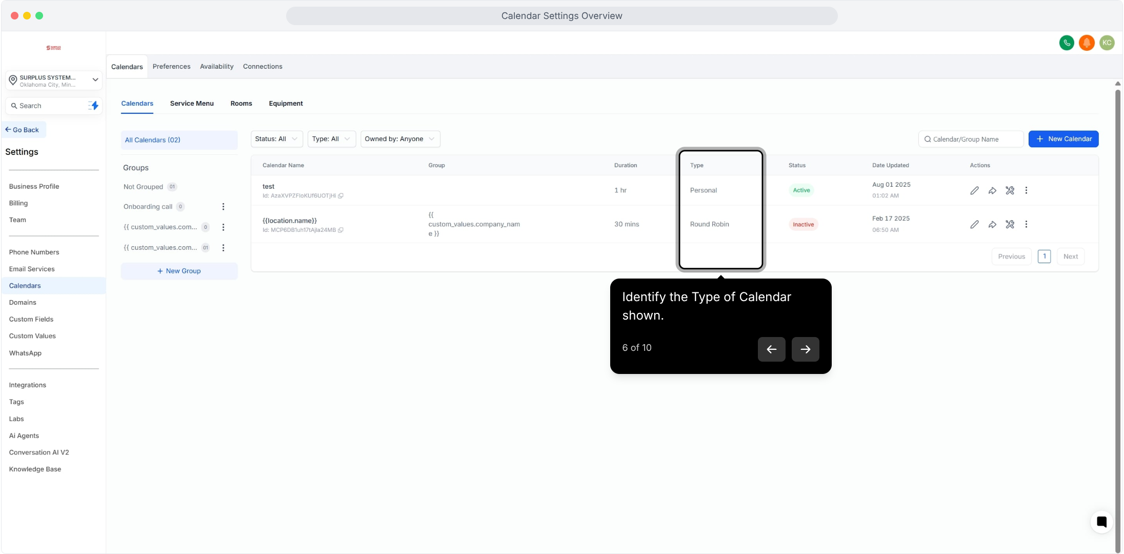Expand the Status: All filter
This screenshot has height=554, width=1124.
click(x=276, y=139)
